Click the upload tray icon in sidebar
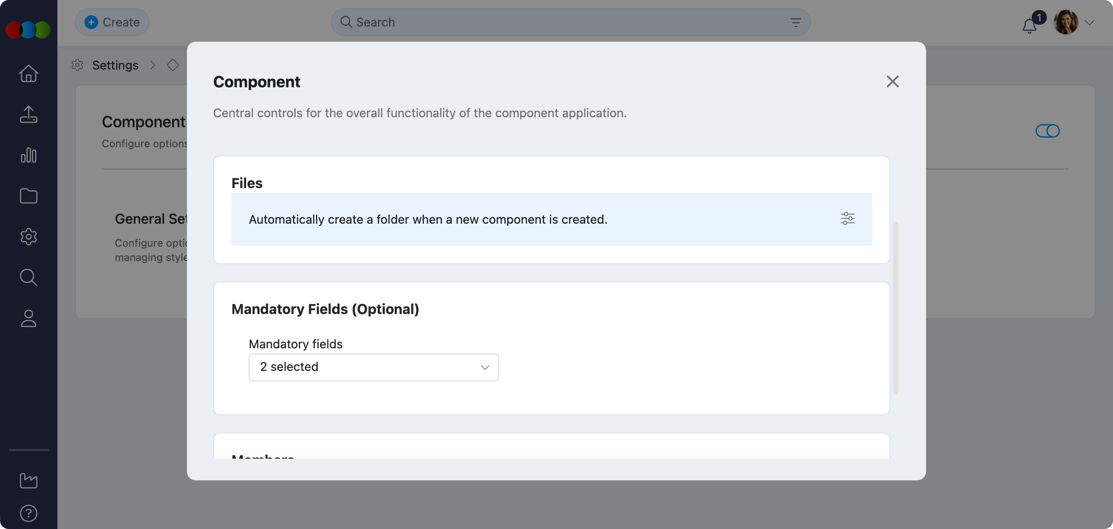This screenshot has width=1113, height=529. 29,115
